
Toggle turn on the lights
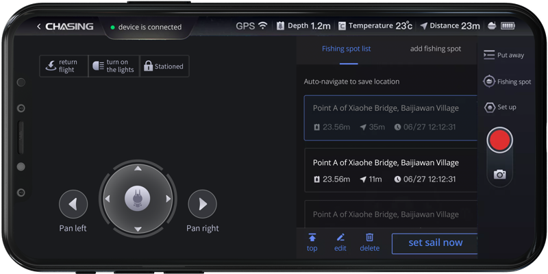point(114,66)
